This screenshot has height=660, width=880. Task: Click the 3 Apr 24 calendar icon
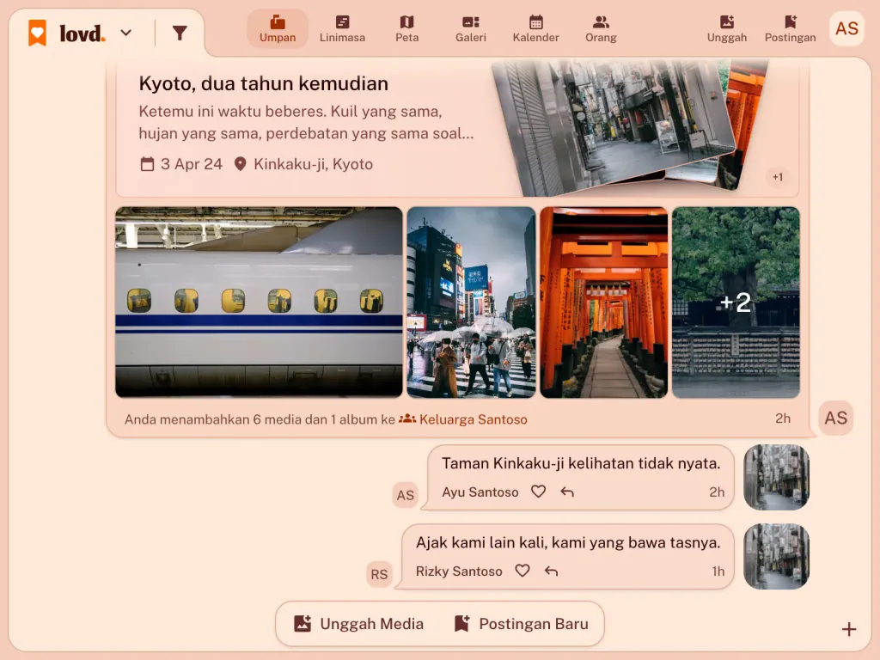pyautogui.click(x=147, y=164)
